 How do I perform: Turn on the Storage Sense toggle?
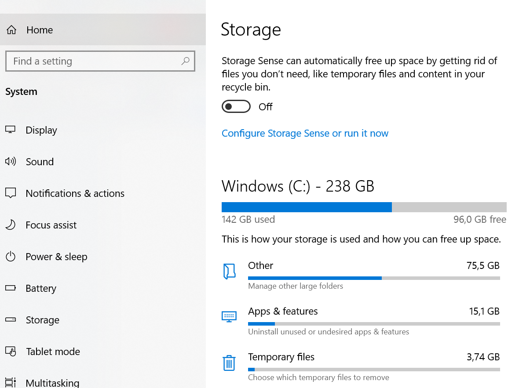pos(236,106)
